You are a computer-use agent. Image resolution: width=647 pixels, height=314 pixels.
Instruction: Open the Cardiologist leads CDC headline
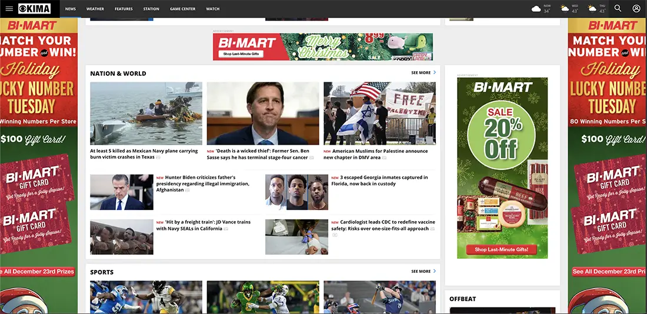click(383, 225)
